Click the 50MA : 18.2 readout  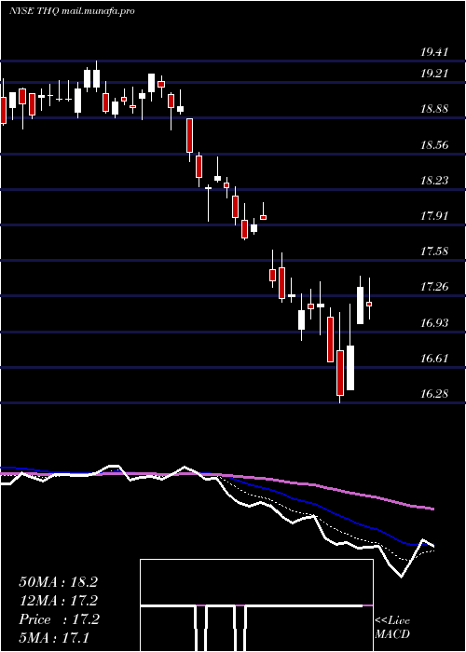[58, 582]
